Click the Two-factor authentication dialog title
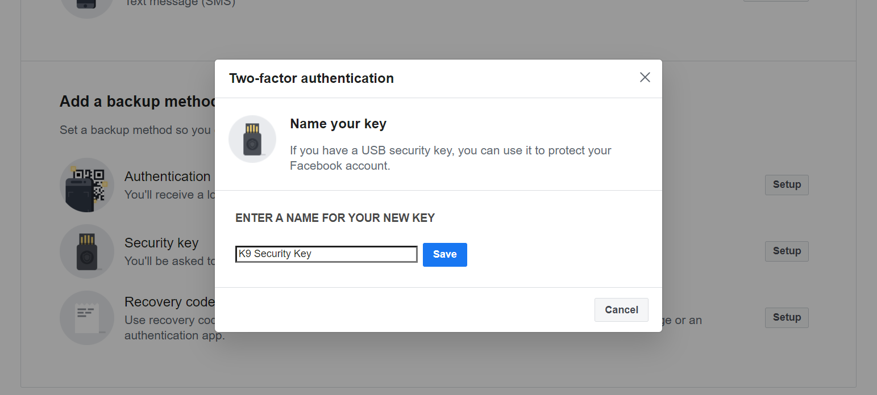This screenshot has height=395, width=877. (x=311, y=78)
